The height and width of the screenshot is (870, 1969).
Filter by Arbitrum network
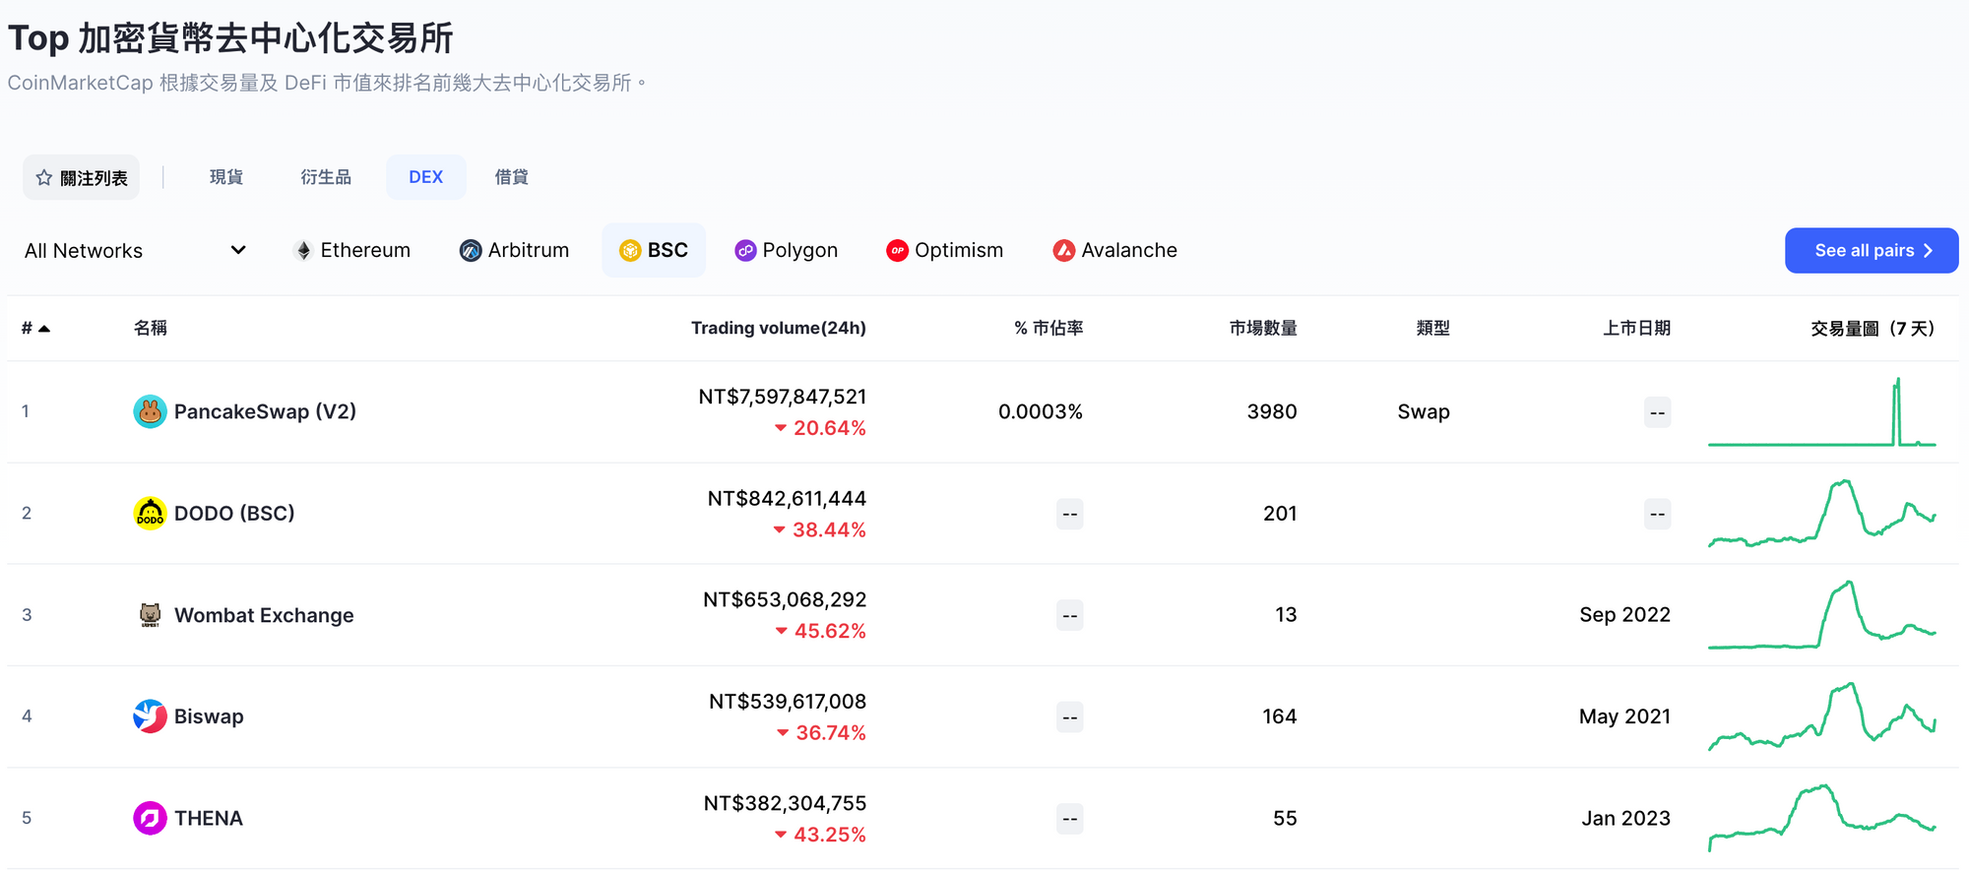(x=515, y=251)
